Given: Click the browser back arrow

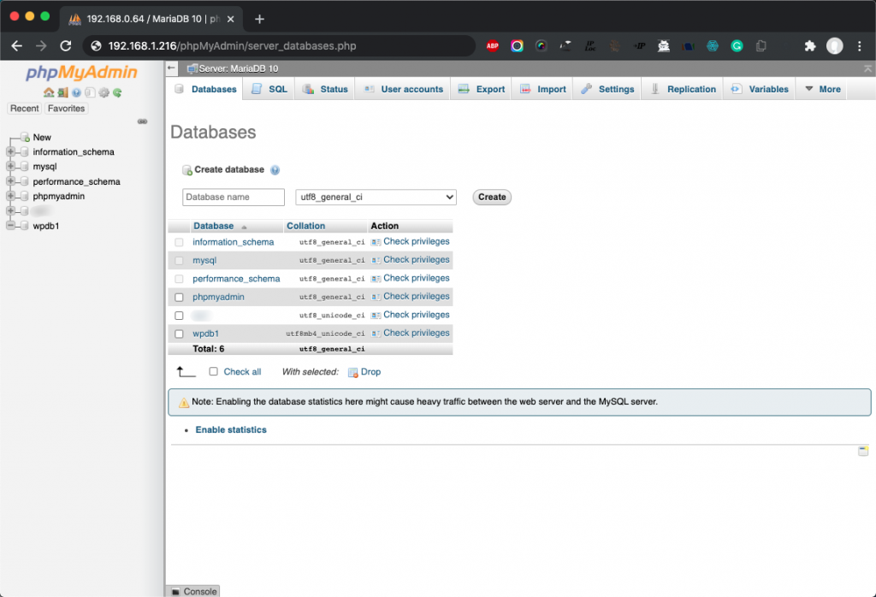Looking at the screenshot, I should coord(17,46).
